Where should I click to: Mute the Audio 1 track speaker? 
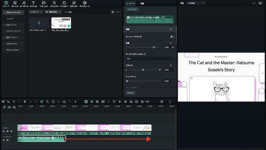(7, 140)
